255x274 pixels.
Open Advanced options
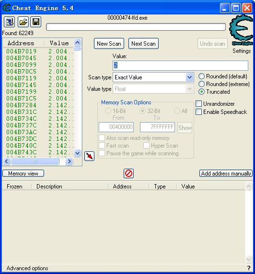(27, 268)
